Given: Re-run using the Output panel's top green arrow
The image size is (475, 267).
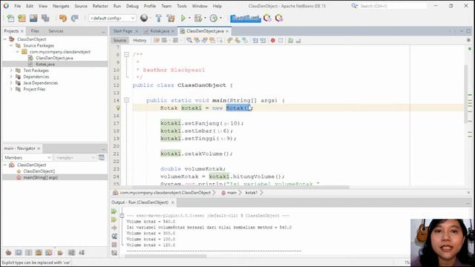Looking at the screenshot, I should 114,211.
